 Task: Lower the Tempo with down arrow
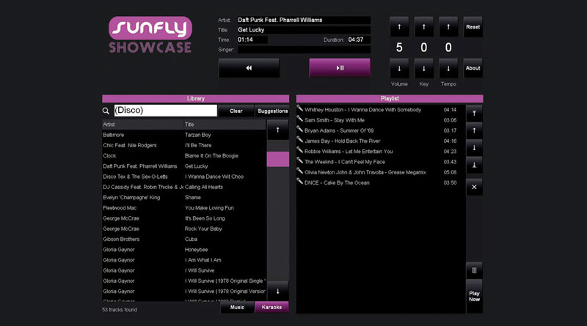pos(448,69)
